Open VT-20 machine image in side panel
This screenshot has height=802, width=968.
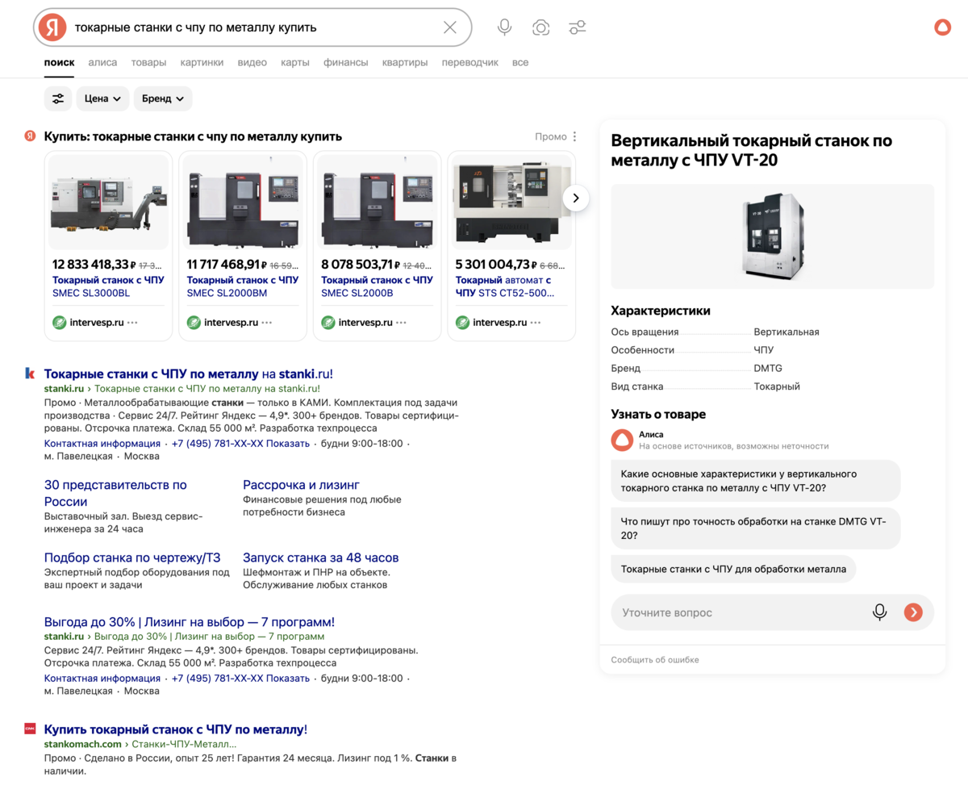pos(772,236)
